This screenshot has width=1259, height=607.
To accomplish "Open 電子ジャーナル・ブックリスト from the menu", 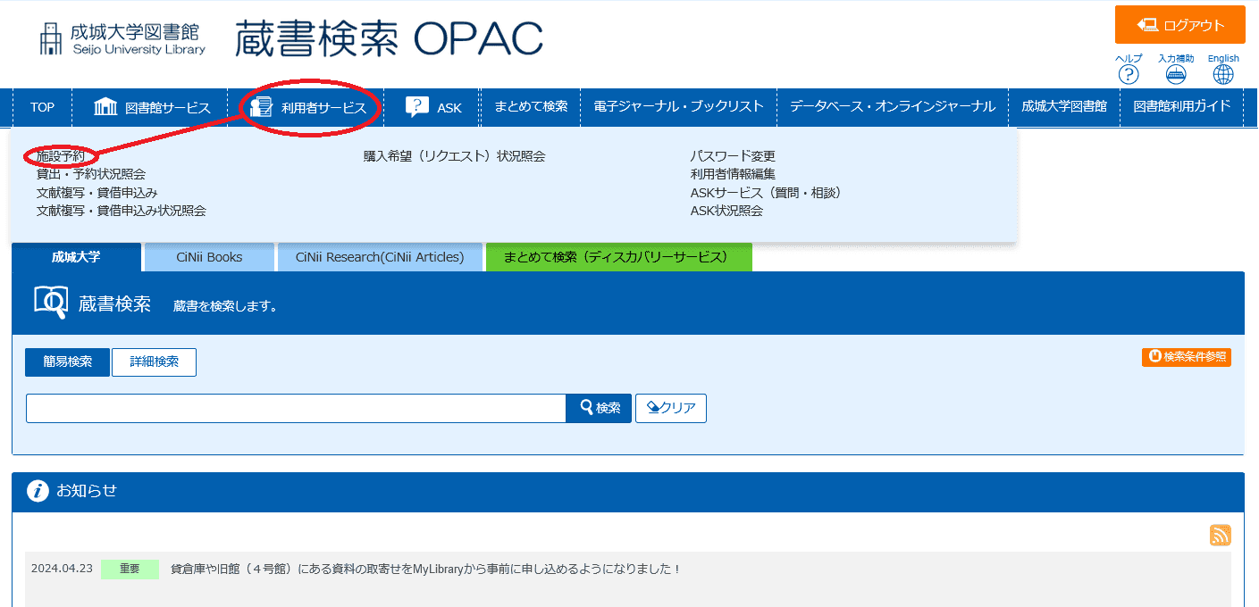I will [x=680, y=106].
